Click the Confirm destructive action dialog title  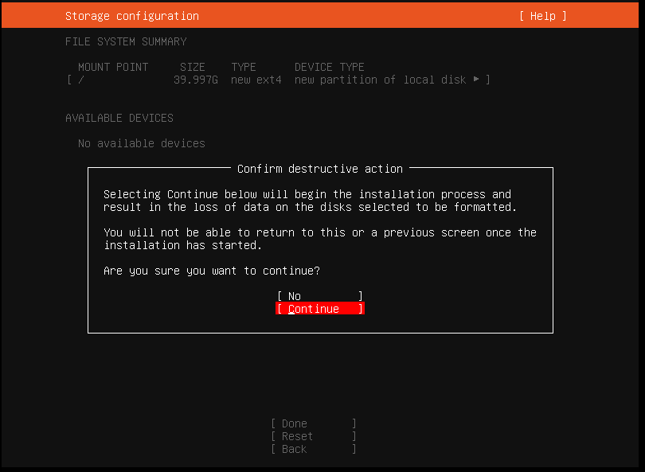[320, 169]
